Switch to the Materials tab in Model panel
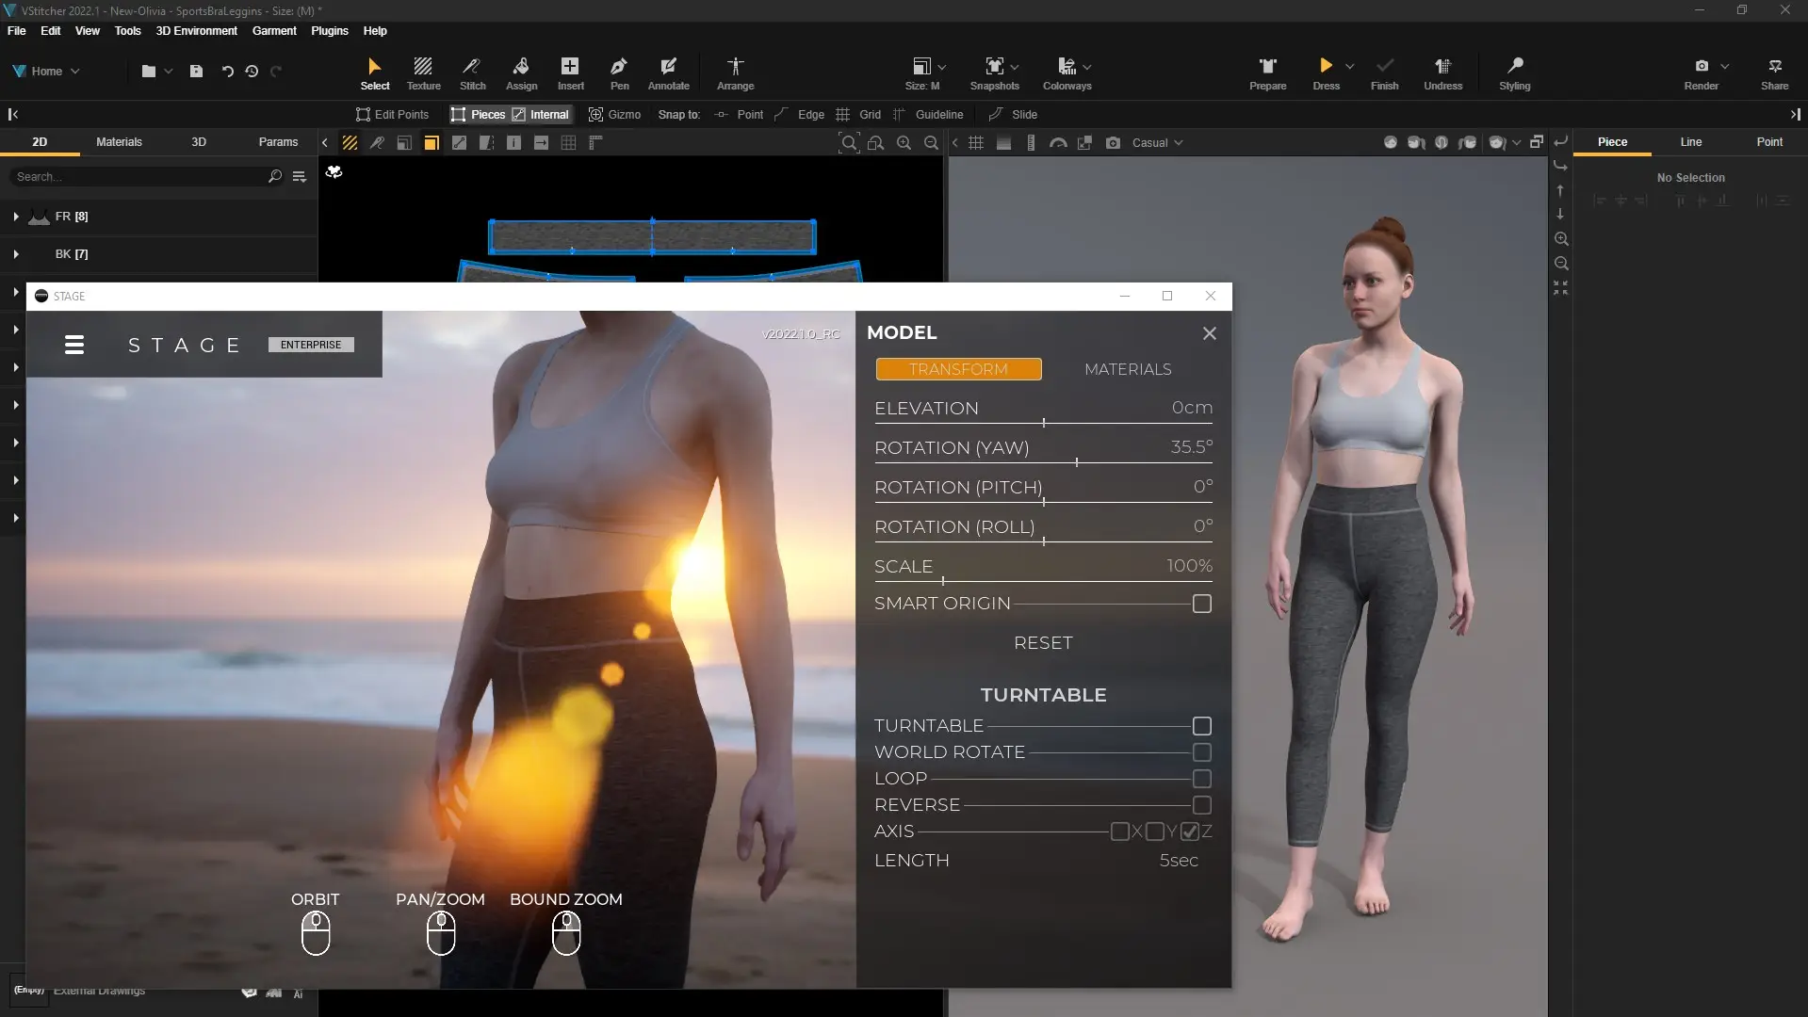The image size is (1808, 1017). click(x=1128, y=369)
